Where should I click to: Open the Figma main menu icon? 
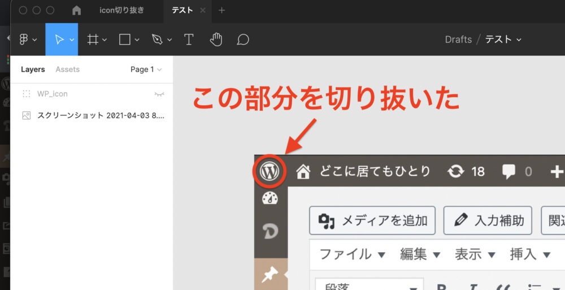(24, 40)
